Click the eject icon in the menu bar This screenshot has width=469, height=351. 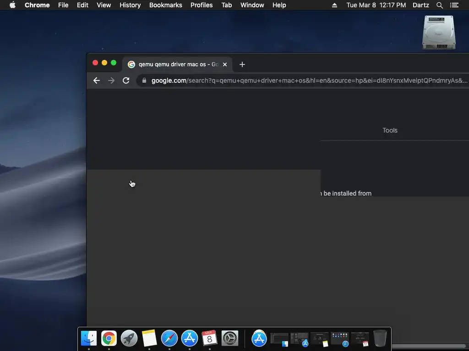click(x=334, y=5)
